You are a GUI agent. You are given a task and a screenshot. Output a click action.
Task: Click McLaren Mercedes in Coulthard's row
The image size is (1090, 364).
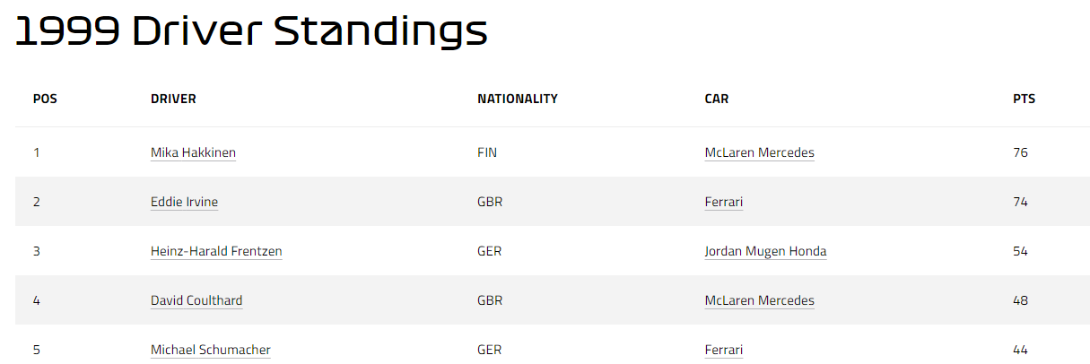[x=760, y=300]
